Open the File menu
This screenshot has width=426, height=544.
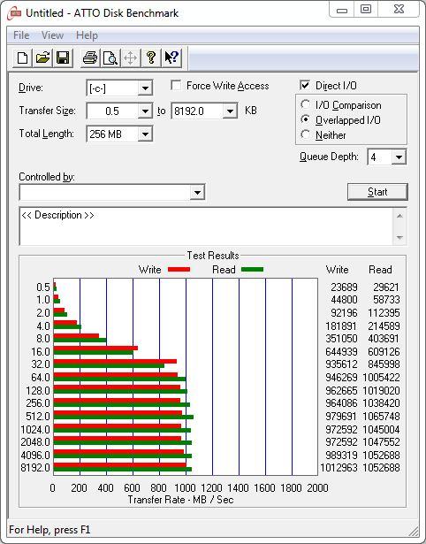pos(21,35)
